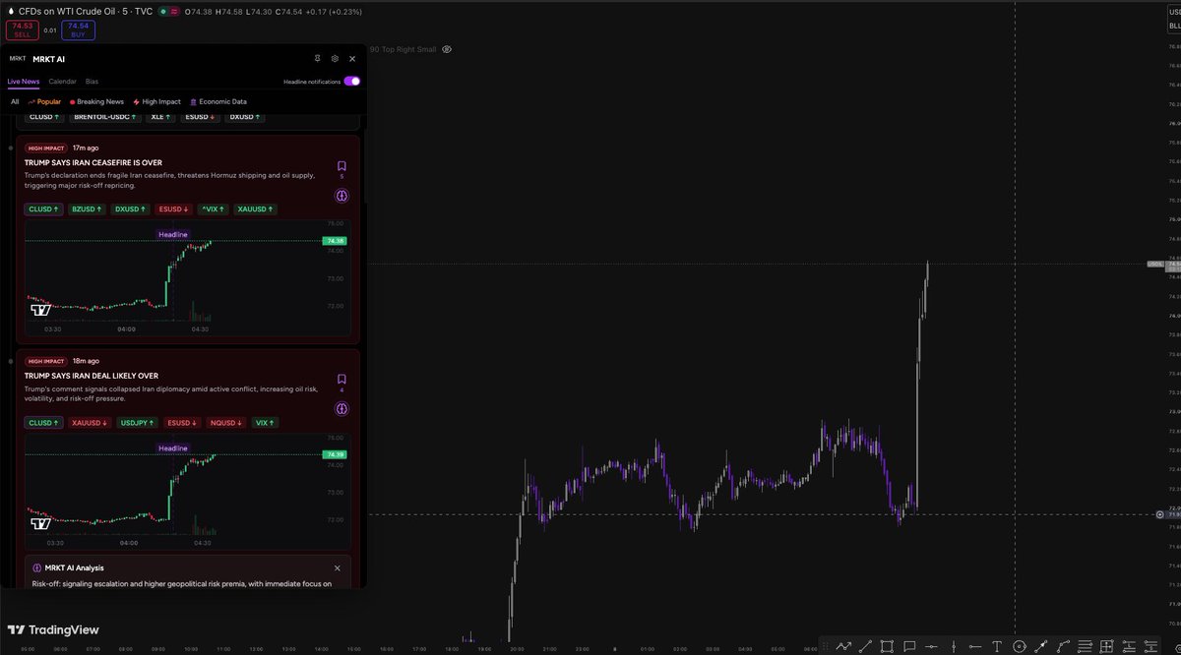Click Headline marker on ceasefire mini chart
Viewport: 1181px width, 655px height.
(173, 234)
